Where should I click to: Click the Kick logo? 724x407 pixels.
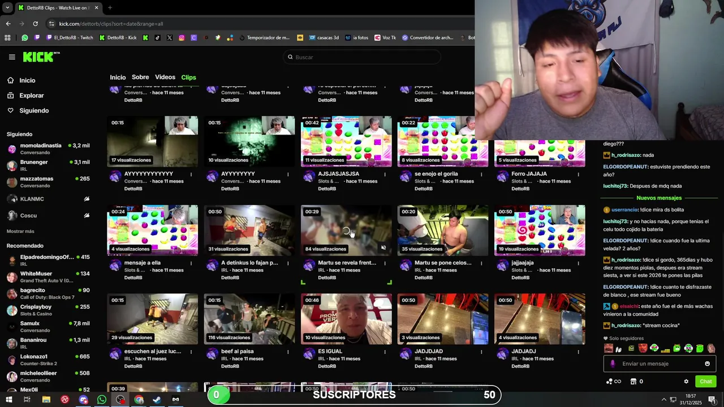coord(41,57)
